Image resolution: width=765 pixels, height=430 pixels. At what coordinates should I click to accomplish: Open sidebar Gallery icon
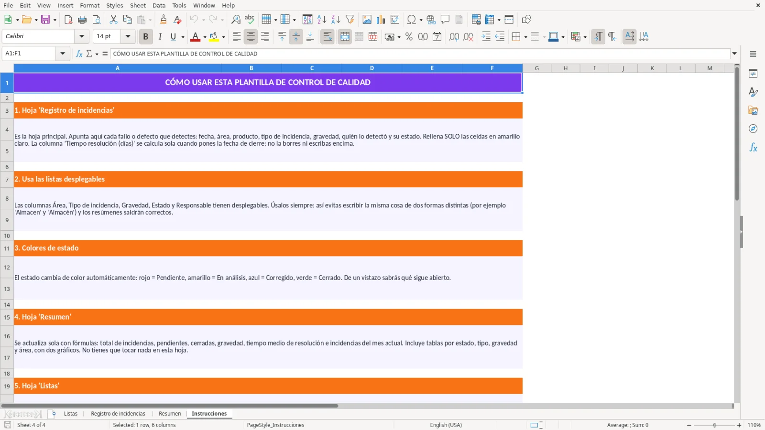tap(753, 110)
